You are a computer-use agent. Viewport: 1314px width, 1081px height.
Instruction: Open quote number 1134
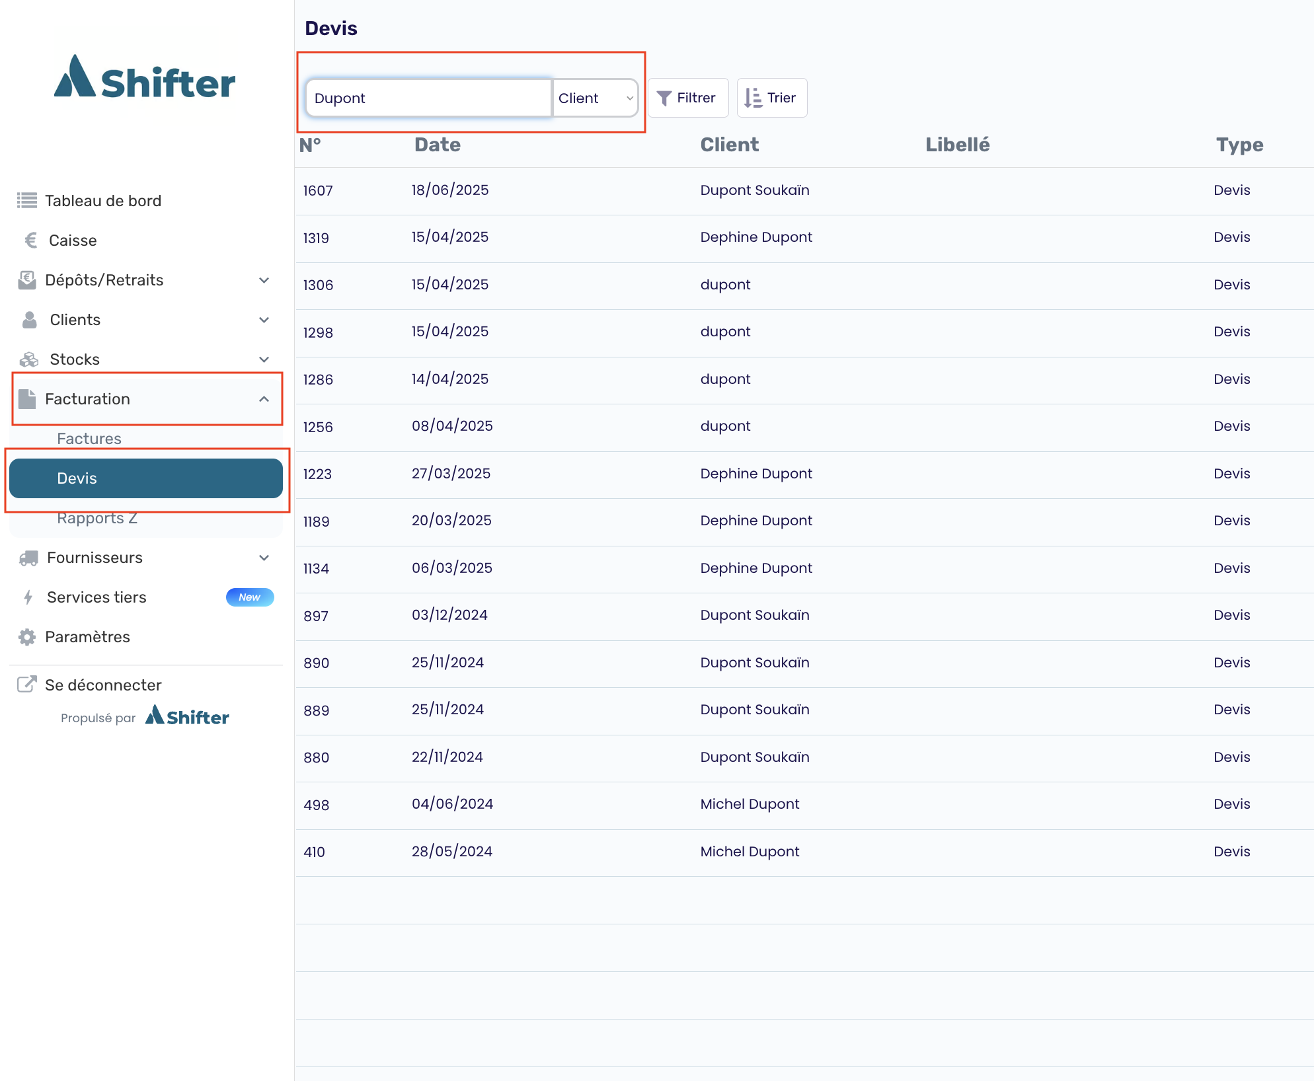pyautogui.click(x=804, y=569)
